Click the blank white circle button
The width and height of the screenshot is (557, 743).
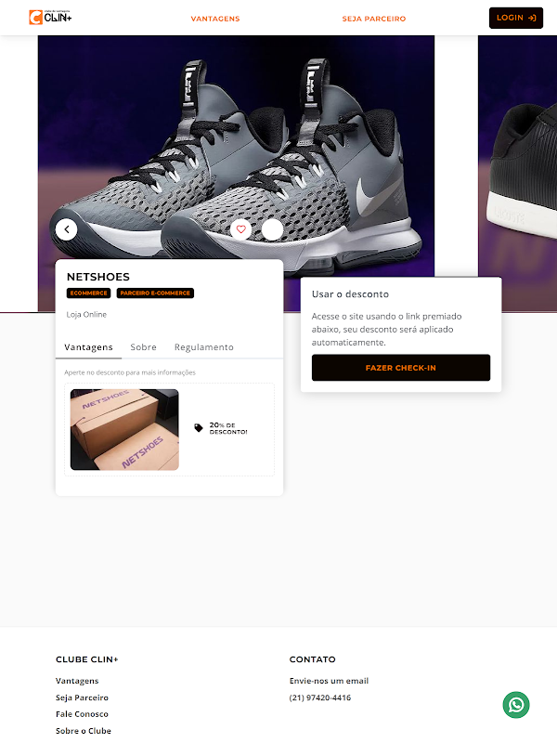(272, 229)
